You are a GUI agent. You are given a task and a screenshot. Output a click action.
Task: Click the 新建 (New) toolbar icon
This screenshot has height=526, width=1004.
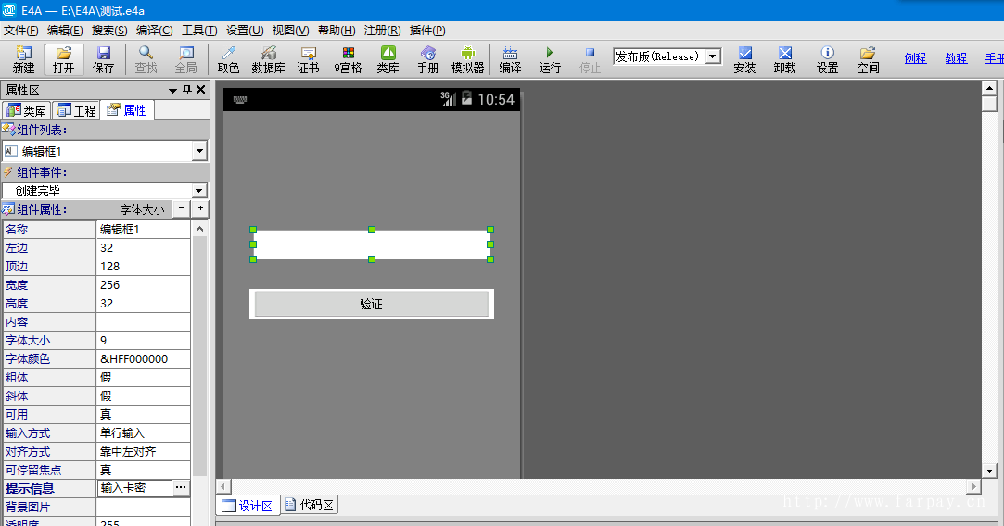click(x=23, y=59)
